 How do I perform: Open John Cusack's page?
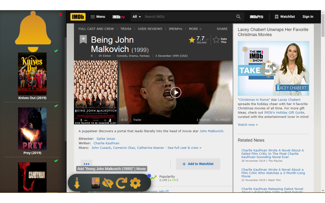click(101, 148)
